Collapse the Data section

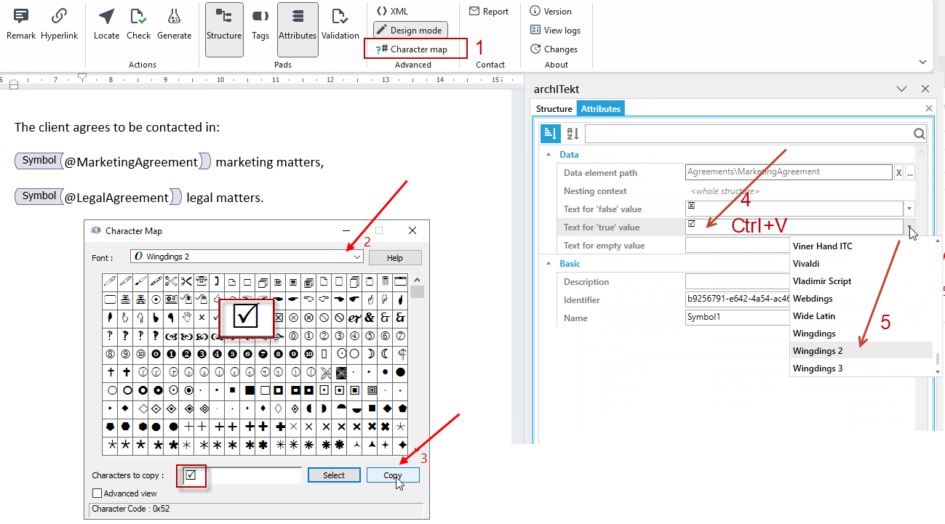[x=548, y=155]
